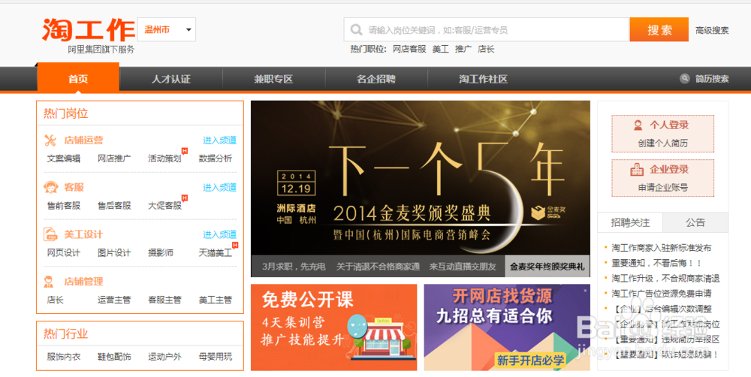Enter the 客服 channel via 进入频道
Image resolution: width=751 pixels, height=377 pixels.
pos(219,187)
